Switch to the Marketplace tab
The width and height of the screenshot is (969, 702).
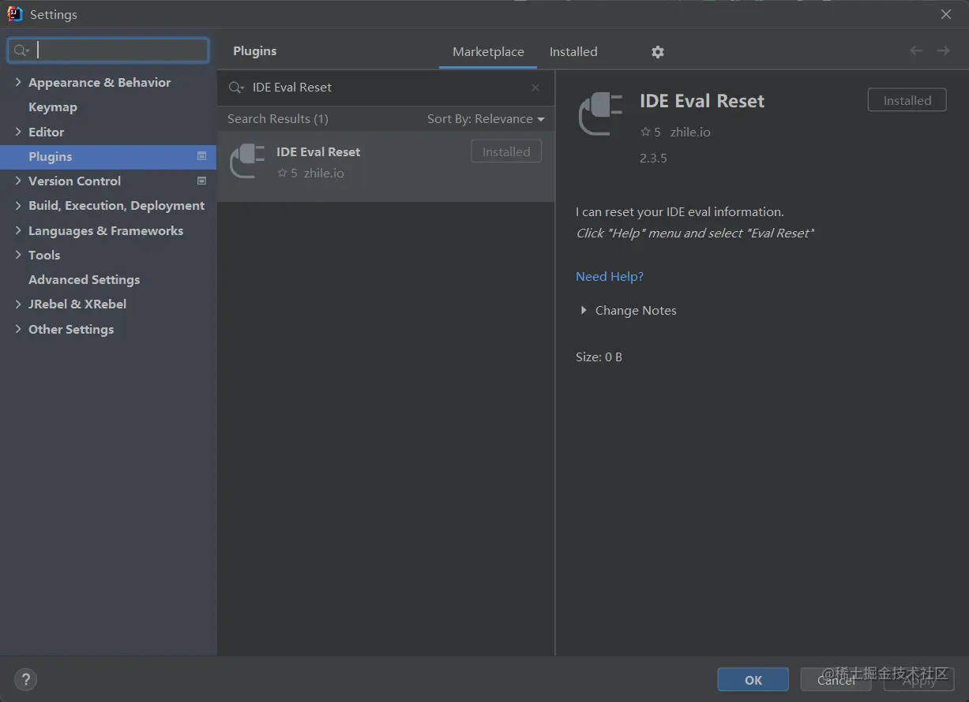click(488, 51)
